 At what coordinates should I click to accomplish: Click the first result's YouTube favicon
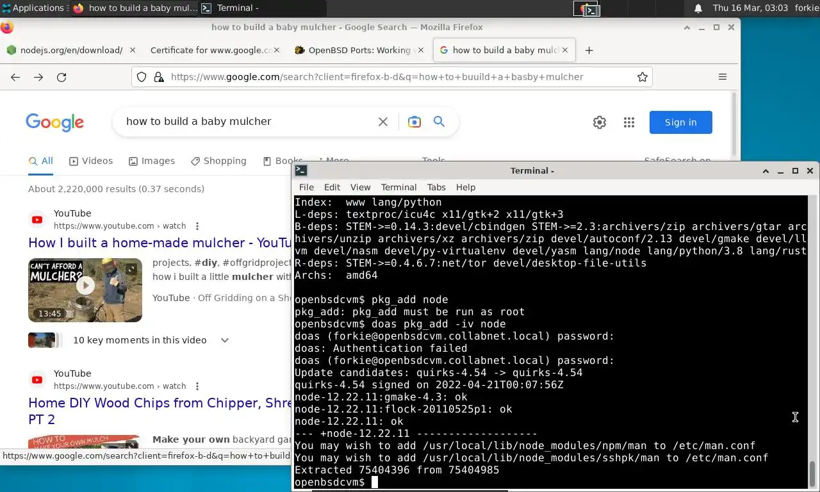pyautogui.click(x=37, y=220)
